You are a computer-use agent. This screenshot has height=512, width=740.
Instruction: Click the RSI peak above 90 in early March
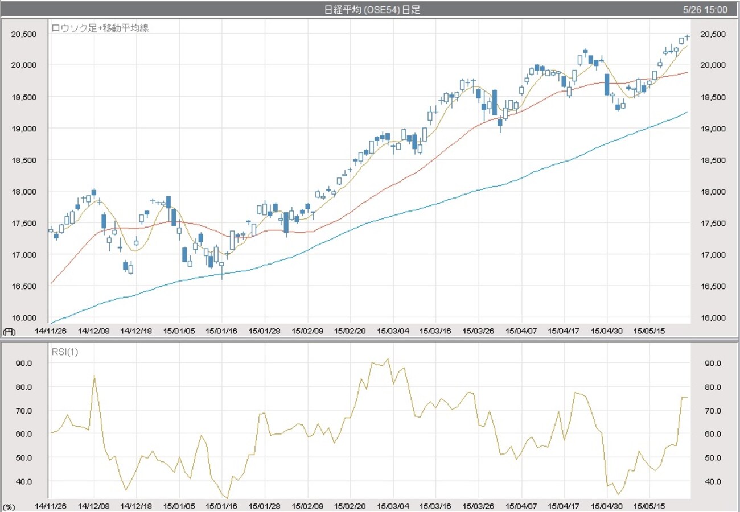(x=387, y=358)
